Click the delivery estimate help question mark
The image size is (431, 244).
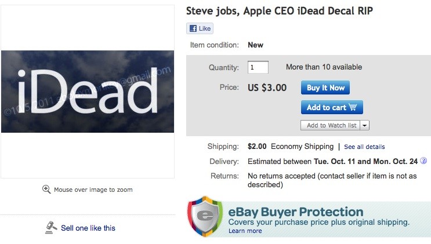pyautogui.click(x=423, y=161)
